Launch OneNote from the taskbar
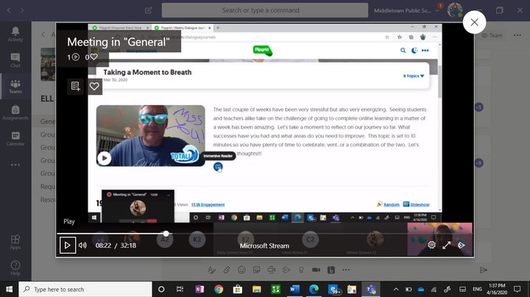This screenshot has height=297, width=530. tap(199, 289)
